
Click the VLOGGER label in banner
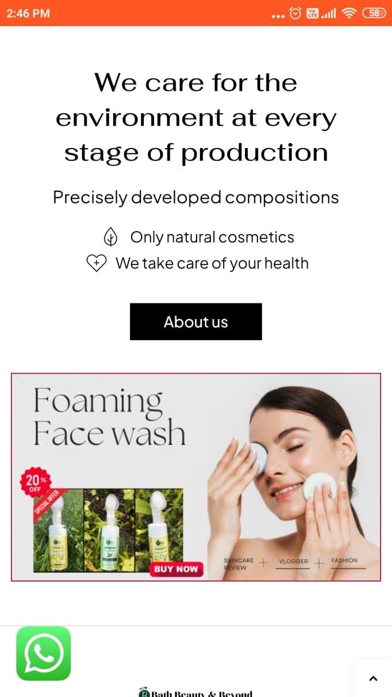293,561
